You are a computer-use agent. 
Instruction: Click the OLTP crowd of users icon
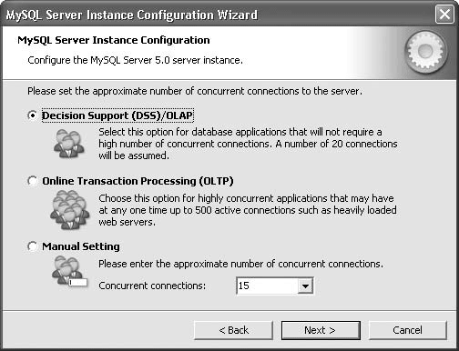click(70, 210)
